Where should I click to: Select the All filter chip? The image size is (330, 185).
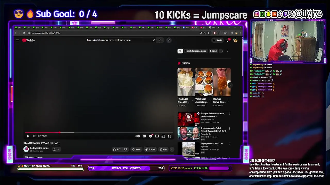click(180, 51)
